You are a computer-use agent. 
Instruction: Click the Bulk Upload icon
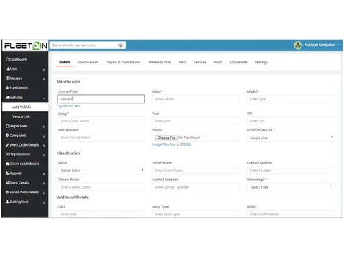pos(8,202)
